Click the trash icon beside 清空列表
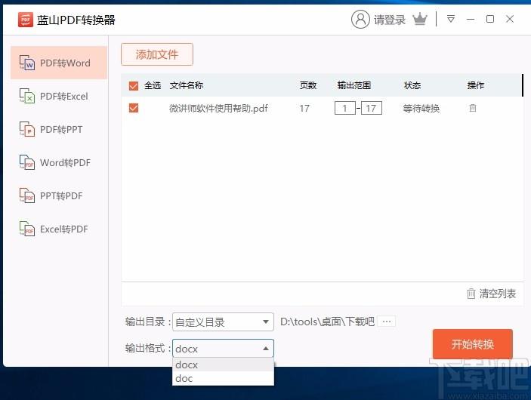Viewport: 531px width, 400px height. [471, 294]
